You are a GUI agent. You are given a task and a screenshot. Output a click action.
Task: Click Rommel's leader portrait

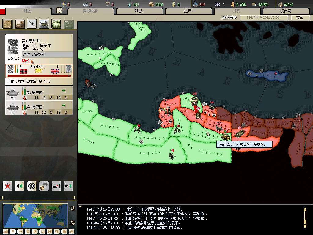(x=13, y=47)
